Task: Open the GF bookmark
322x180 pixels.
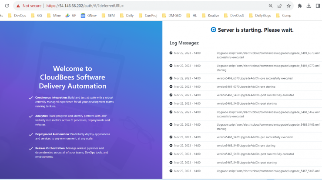Action: [70, 16]
